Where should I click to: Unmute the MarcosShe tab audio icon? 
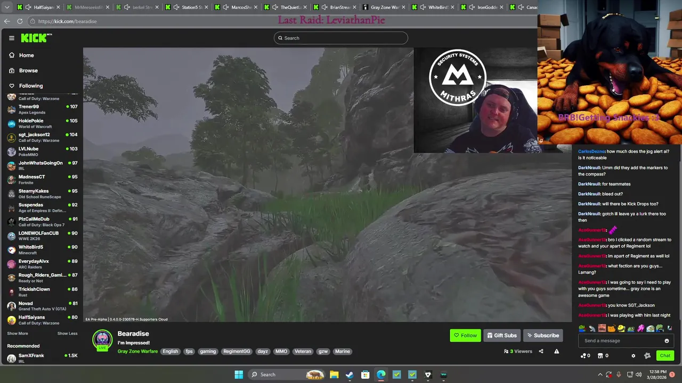pyautogui.click(x=226, y=7)
